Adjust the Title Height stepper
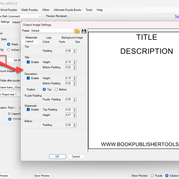The height and width of the screenshot is (179, 179). coord(75,62)
